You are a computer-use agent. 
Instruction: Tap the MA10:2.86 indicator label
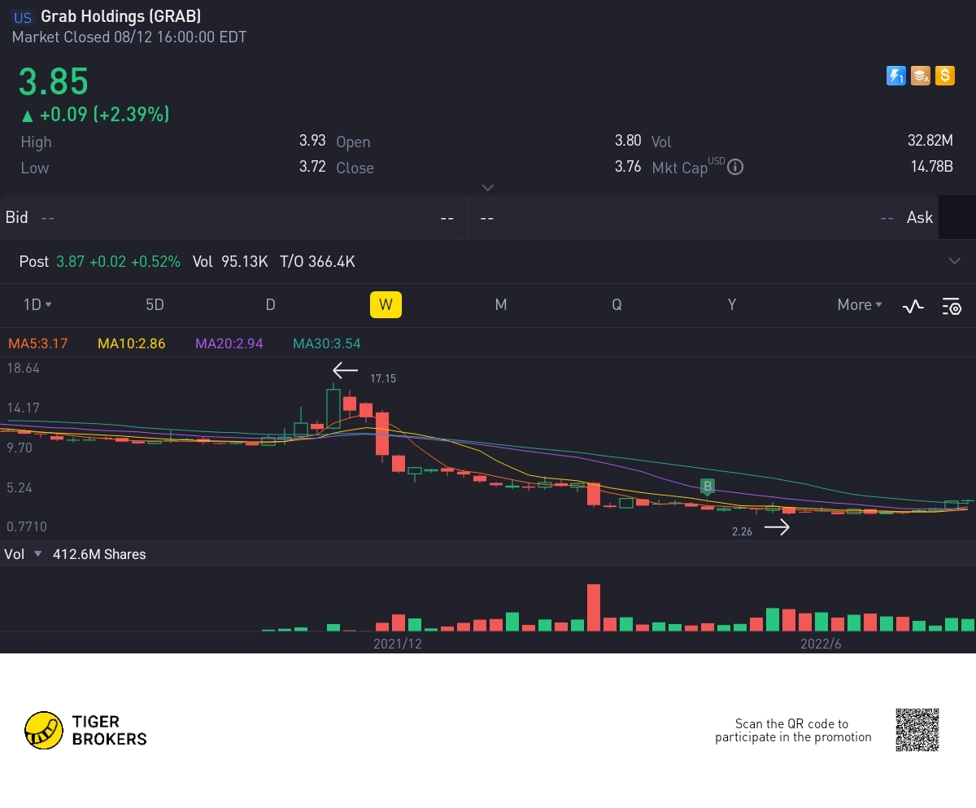(131, 343)
